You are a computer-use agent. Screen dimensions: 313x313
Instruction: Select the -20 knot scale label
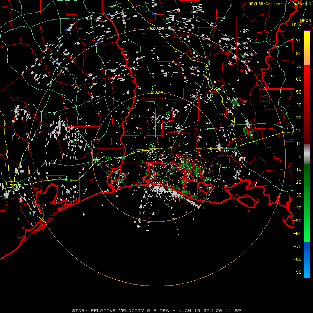click(297, 182)
